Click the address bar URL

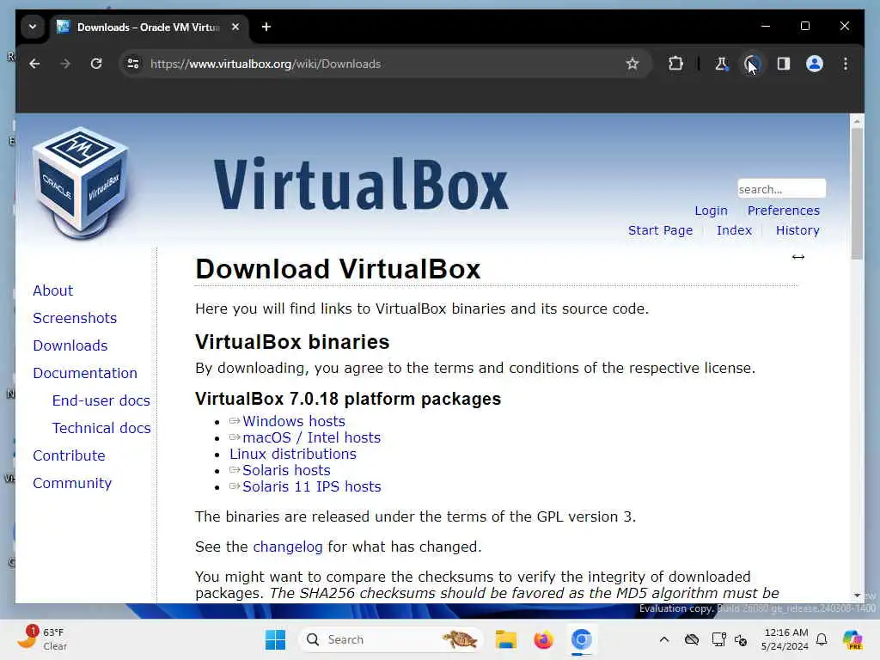(x=266, y=64)
